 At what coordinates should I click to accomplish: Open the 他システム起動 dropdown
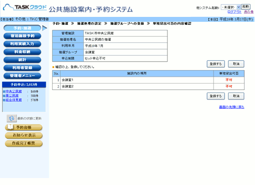coord(231,7)
